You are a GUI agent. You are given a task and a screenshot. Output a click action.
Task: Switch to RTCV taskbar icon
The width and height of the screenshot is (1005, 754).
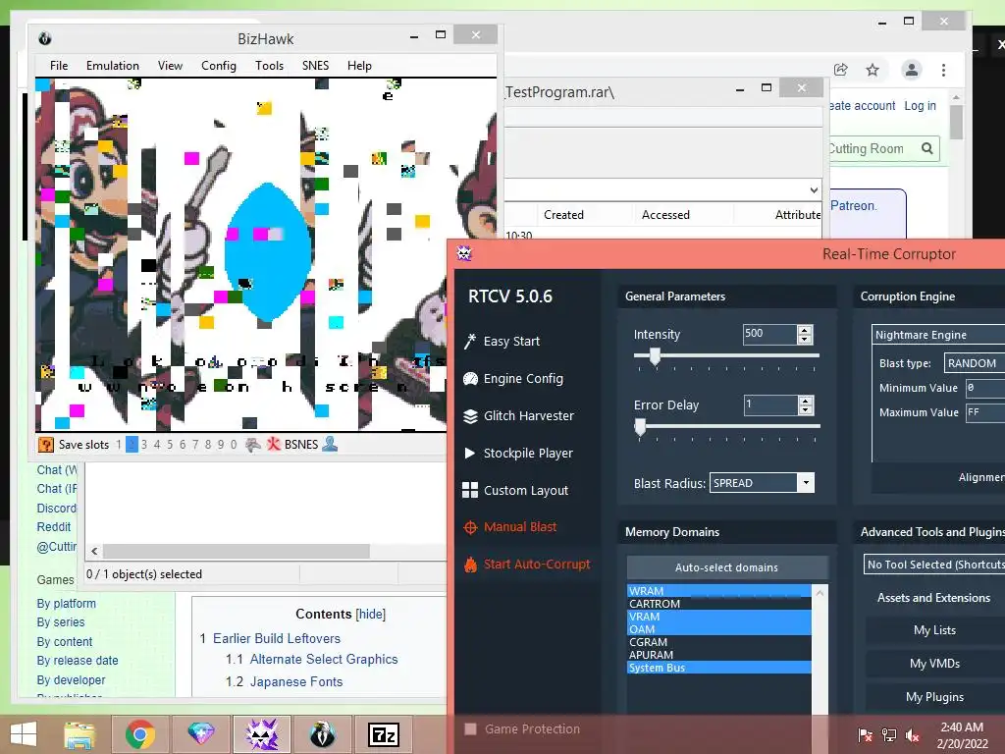(261, 734)
